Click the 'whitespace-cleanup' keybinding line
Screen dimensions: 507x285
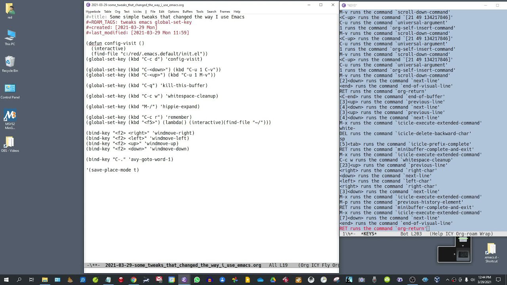tap(152, 96)
